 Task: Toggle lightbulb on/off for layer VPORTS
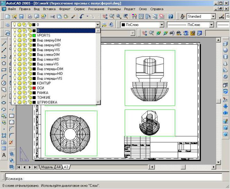[x=15, y=35]
